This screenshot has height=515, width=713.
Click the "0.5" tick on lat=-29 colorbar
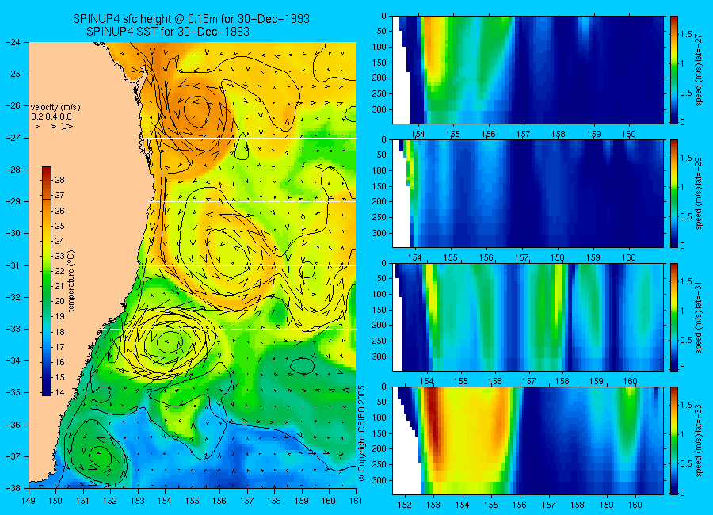coord(687,216)
